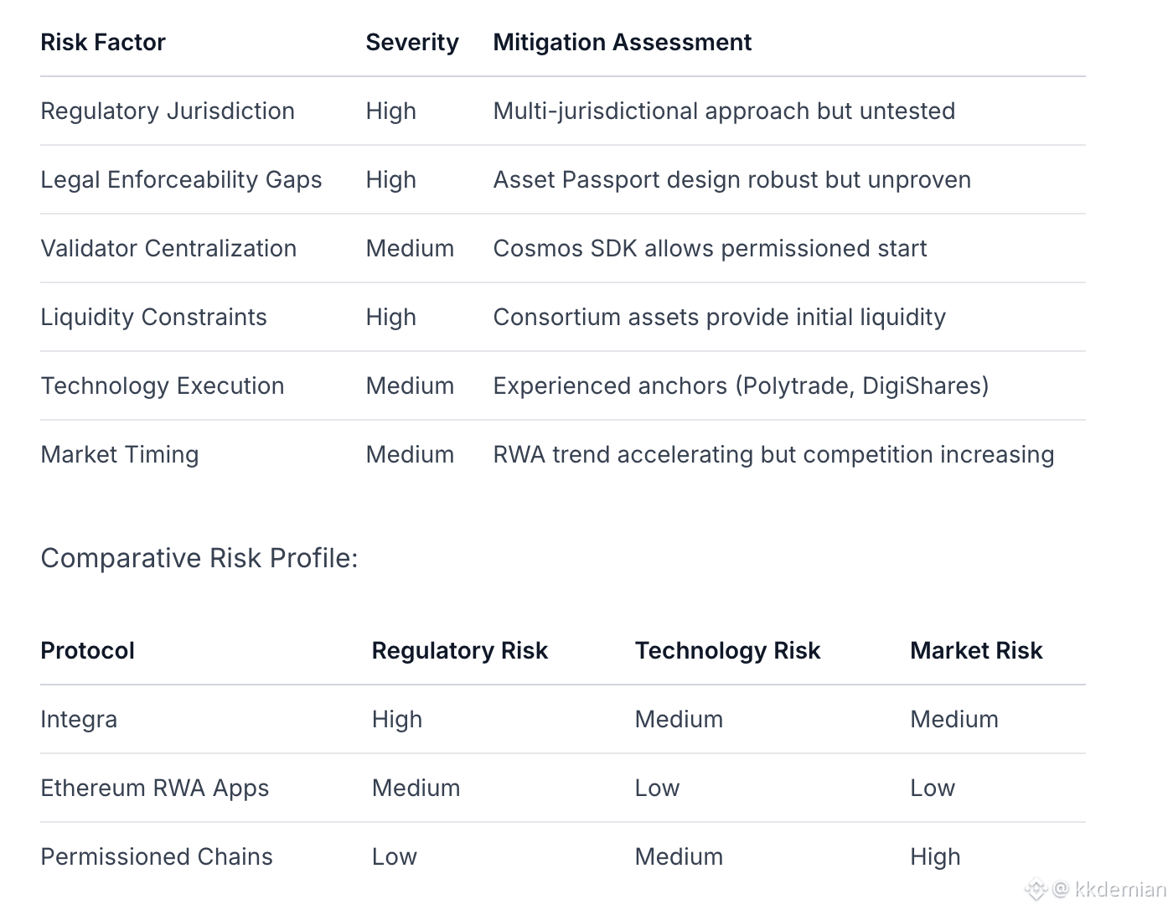Select the Regulatory Jurisdiction row label
Viewport: 1173px width, 910px height.
pos(168,111)
